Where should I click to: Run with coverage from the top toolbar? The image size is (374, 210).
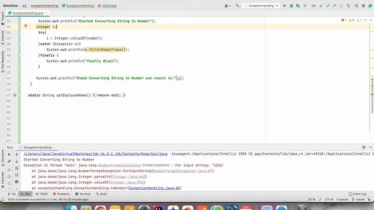pos(298,6)
